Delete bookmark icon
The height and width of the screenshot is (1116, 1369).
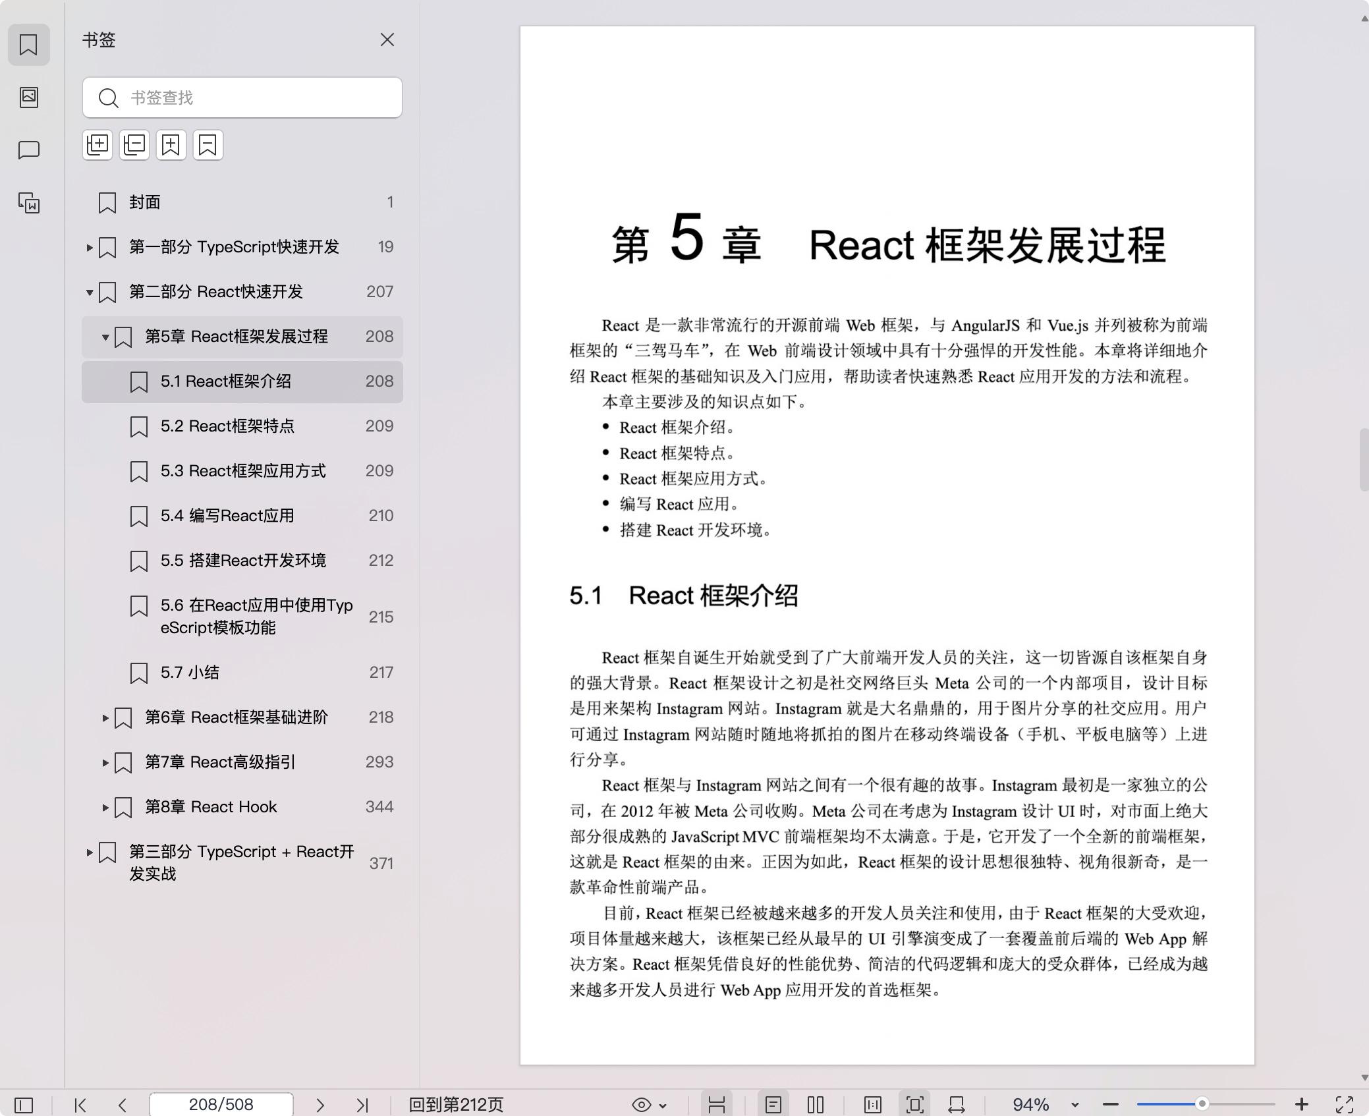click(208, 145)
